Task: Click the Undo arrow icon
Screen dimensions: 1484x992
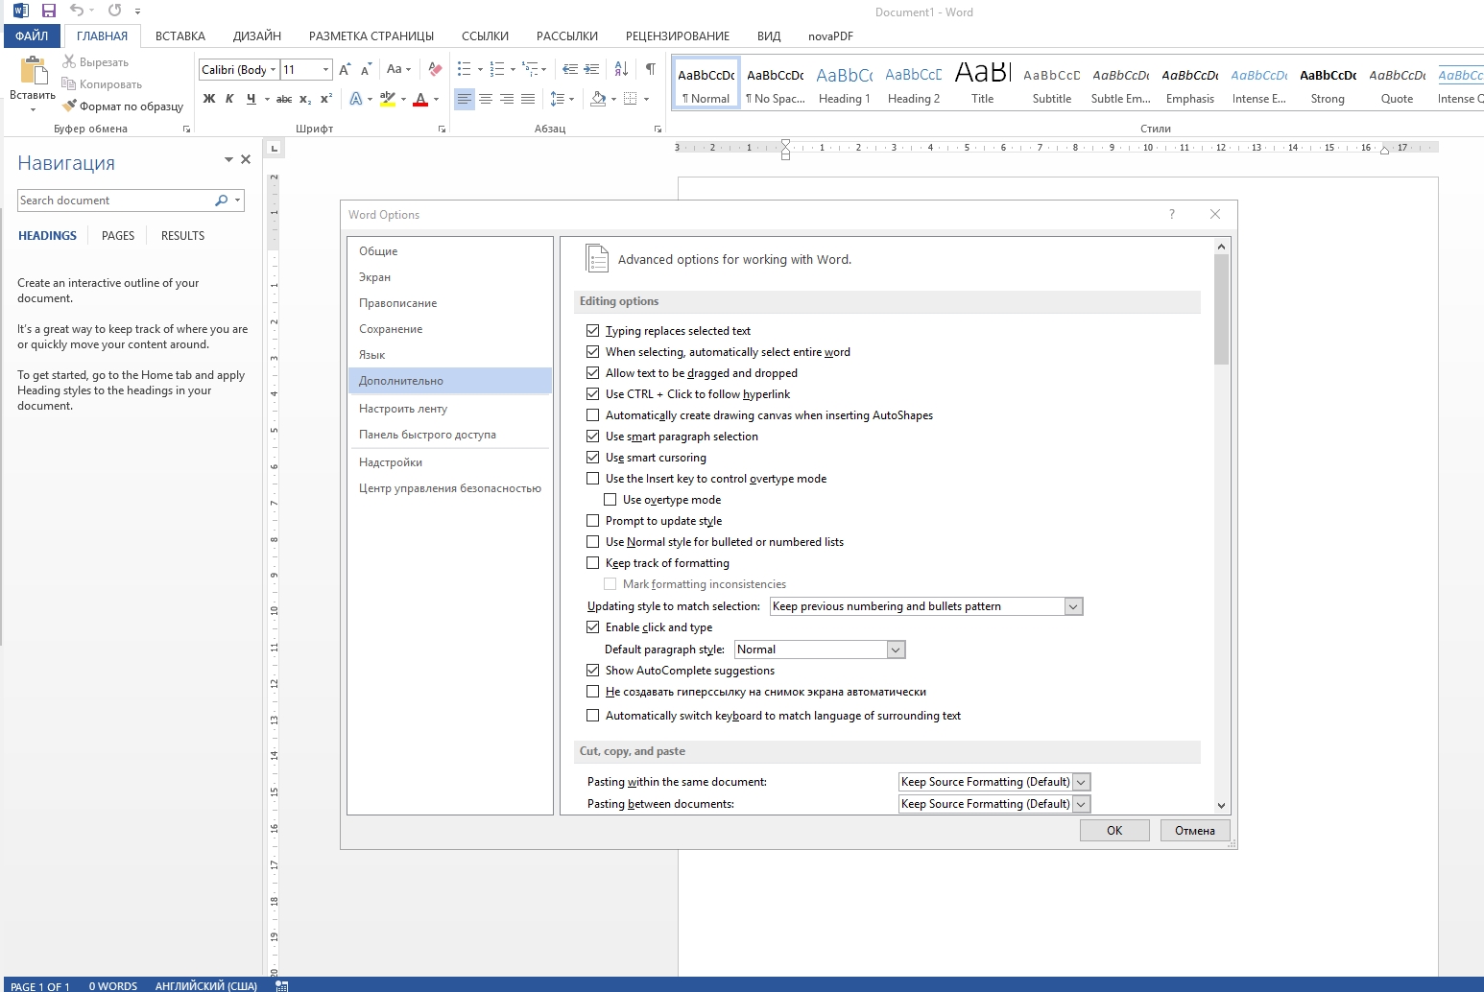Action: click(77, 11)
